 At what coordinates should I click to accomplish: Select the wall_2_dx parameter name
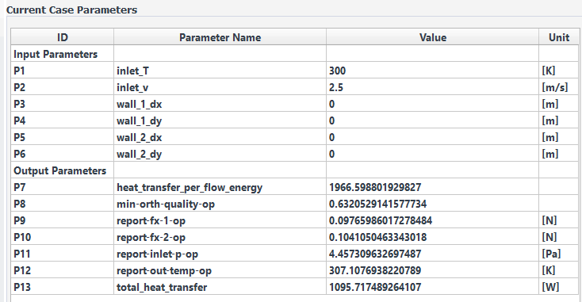[x=220, y=137]
